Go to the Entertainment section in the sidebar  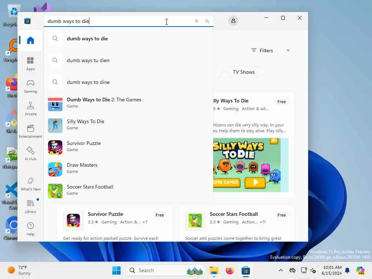point(31,131)
